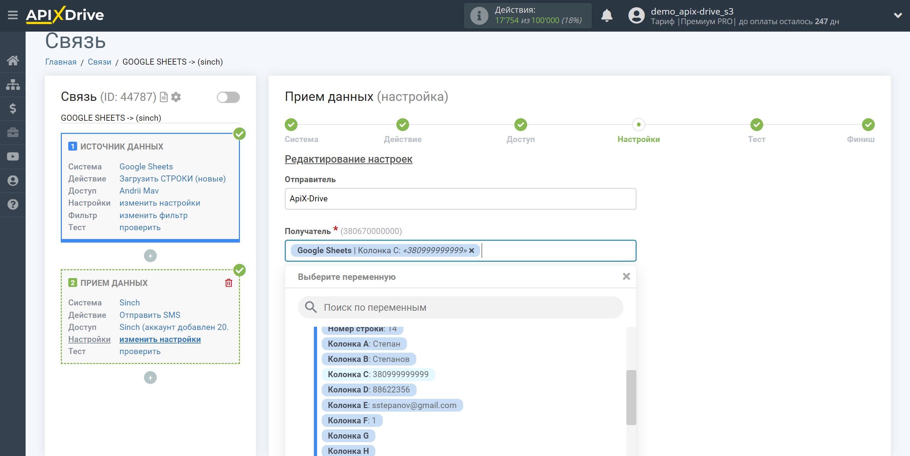Screen dimensions: 910x456
Task: Click receiver проверить test link
Action: (140, 351)
